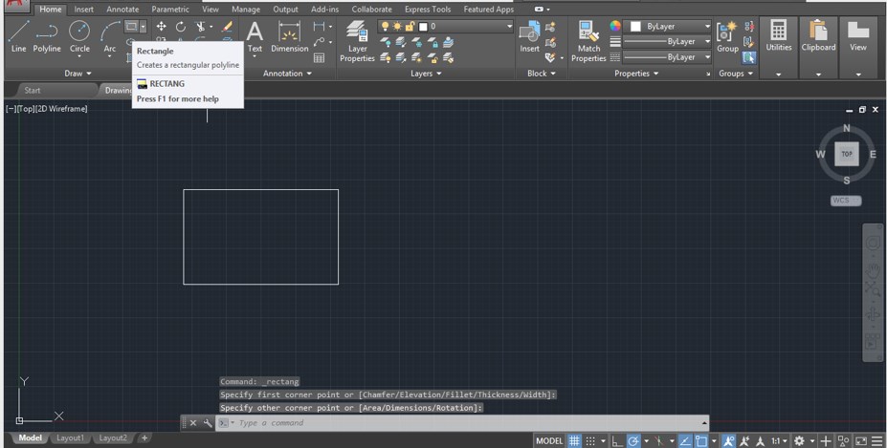Switch to the Layout1 tab
887x448 pixels.
[x=69, y=438]
